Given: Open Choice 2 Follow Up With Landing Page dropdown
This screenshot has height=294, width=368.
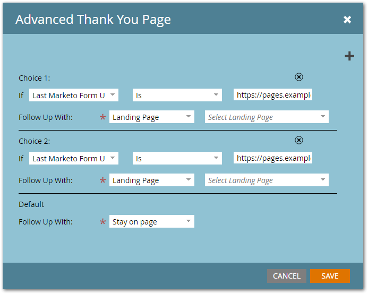Looking at the screenshot, I should click(x=151, y=180).
